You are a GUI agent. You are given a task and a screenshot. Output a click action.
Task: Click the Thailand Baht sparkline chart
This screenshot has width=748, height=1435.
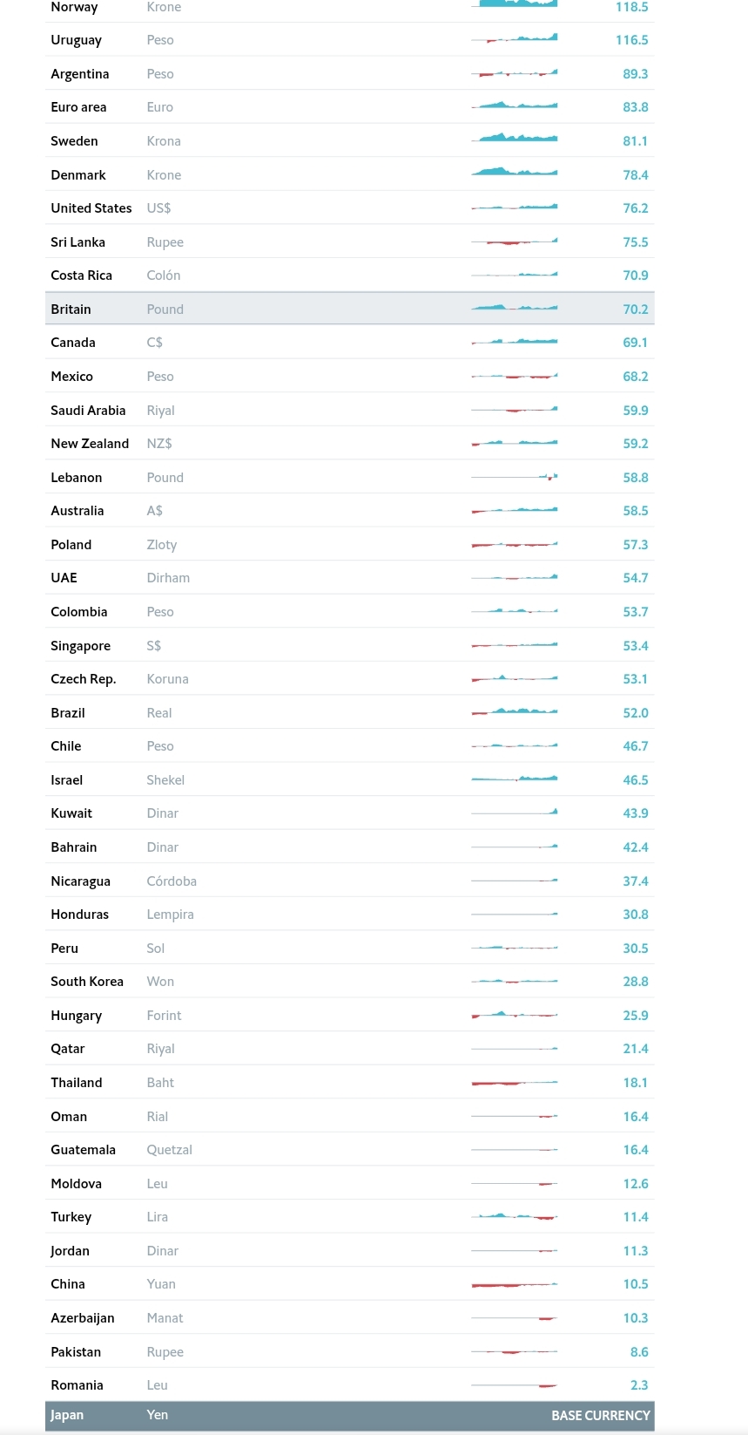[x=515, y=1083]
